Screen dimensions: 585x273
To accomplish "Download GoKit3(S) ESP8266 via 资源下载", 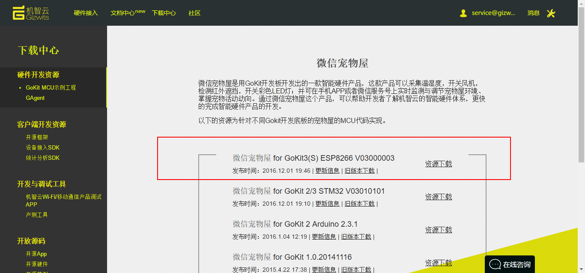I will pos(438,163).
